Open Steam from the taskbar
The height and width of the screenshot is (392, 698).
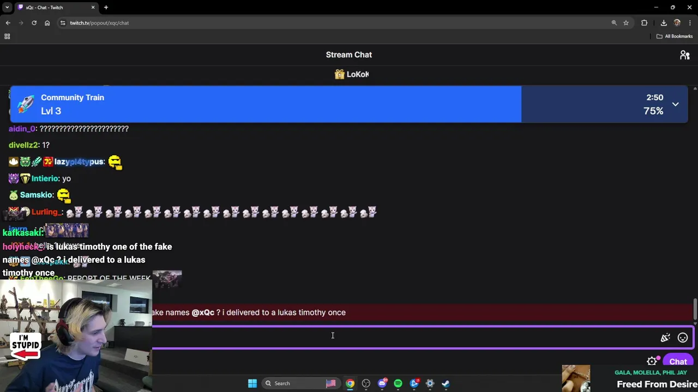(x=446, y=383)
